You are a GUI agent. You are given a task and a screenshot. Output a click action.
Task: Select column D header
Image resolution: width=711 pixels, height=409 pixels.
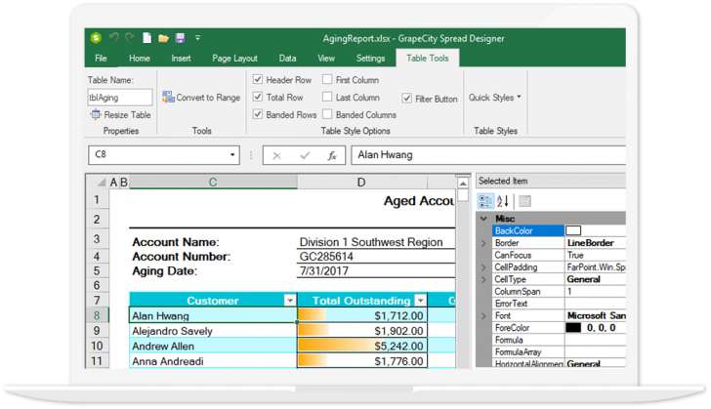[x=361, y=183]
